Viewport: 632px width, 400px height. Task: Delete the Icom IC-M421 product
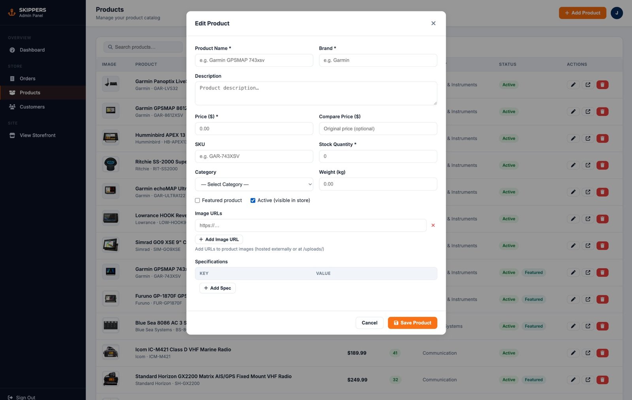(602, 353)
